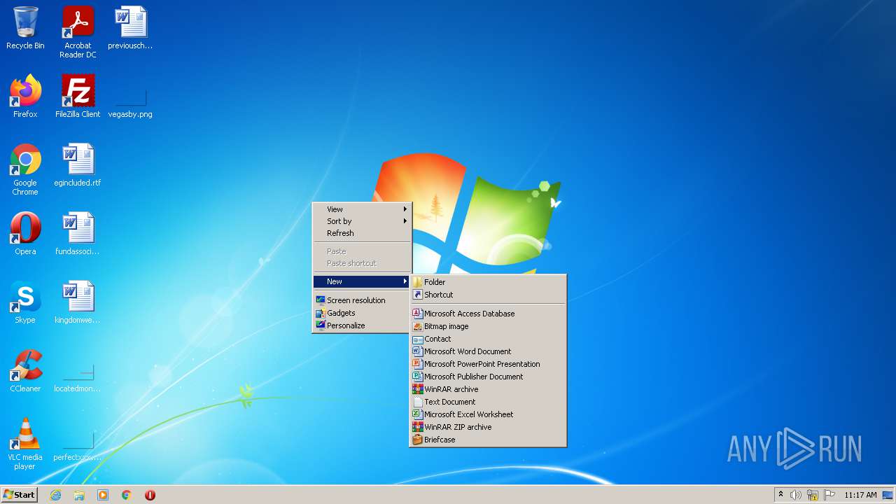Viewport: 896px width, 504px height.
Task: Open the Opera desktop shortcut
Action: (25, 234)
